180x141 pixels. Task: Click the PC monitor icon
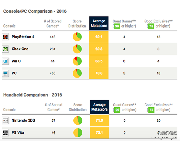point(5,74)
